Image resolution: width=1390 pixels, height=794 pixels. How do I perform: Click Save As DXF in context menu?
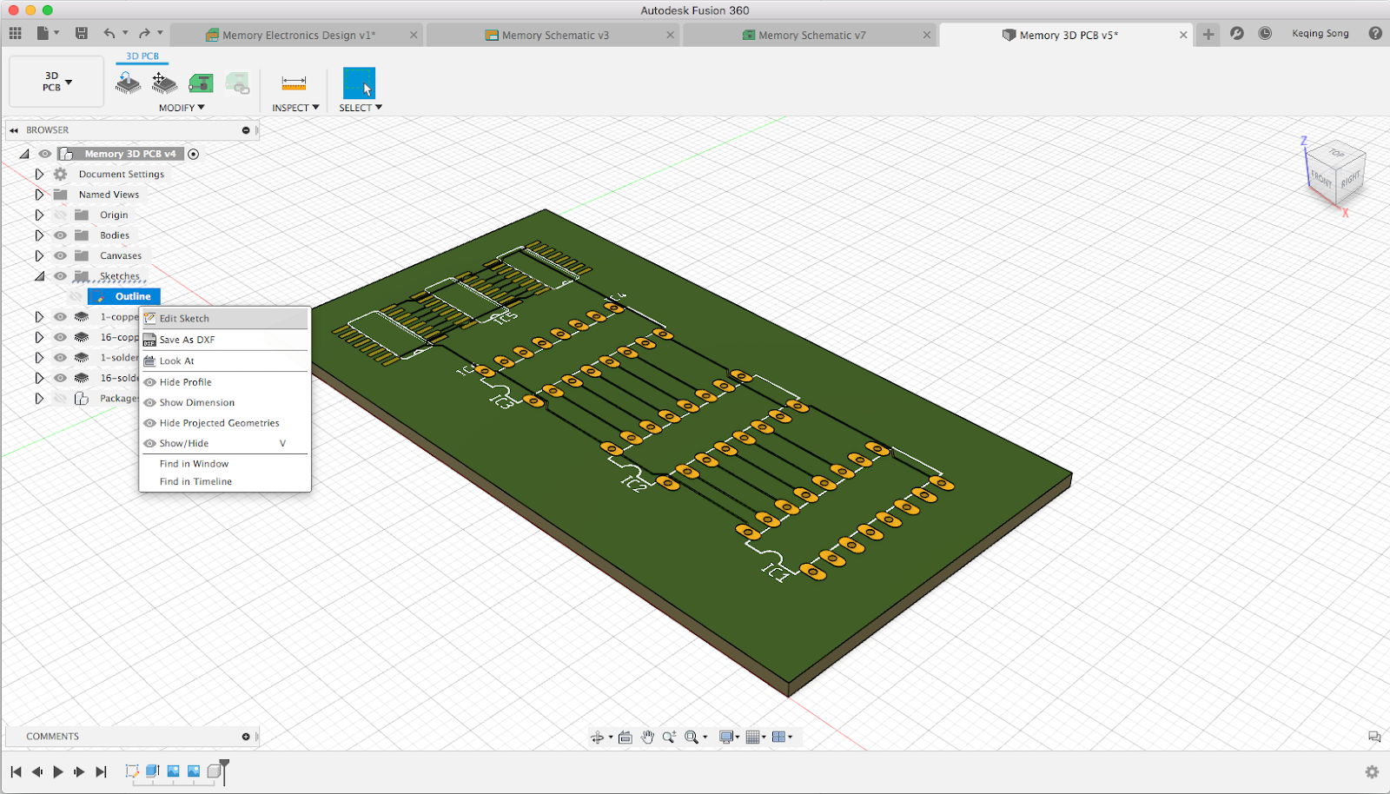point(187,340)
